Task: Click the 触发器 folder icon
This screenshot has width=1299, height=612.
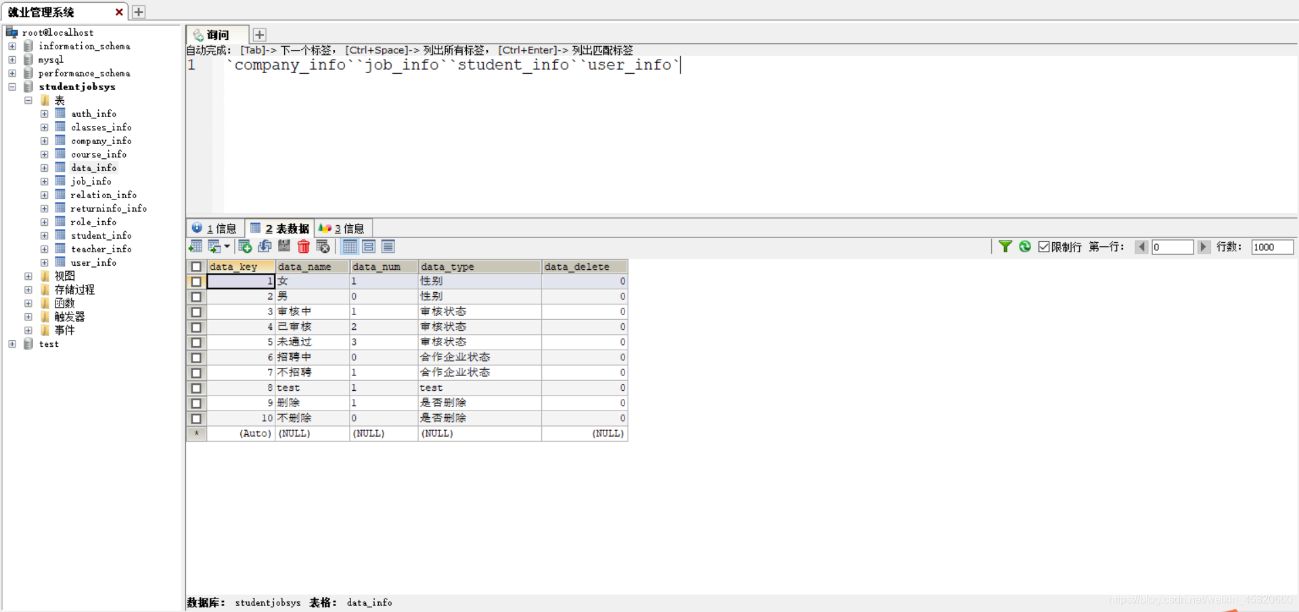Action: (45, 316)
